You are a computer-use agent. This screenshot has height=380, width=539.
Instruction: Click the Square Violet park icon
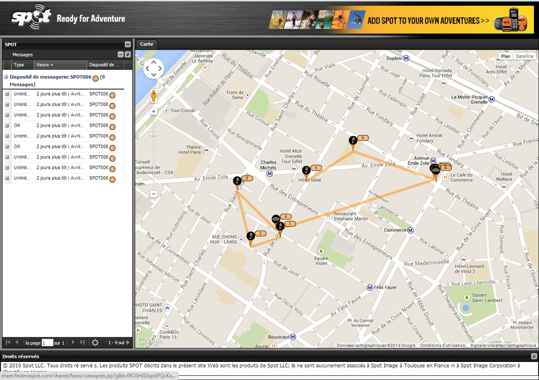(x=321, y=252)
